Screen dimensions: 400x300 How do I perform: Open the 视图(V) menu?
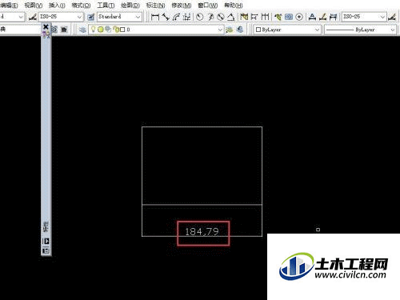click(x=34, y=6)
